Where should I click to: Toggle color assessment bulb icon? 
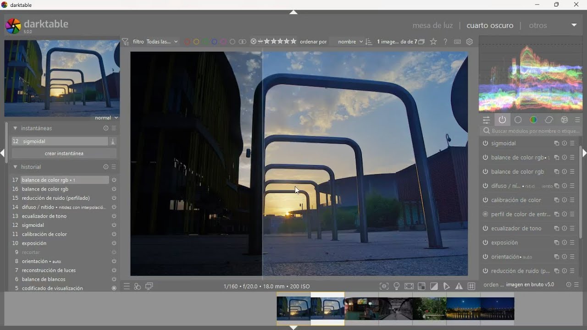tap(397, 286)
